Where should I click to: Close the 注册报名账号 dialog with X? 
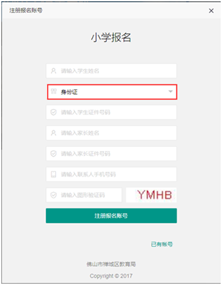tap(211, 11)
